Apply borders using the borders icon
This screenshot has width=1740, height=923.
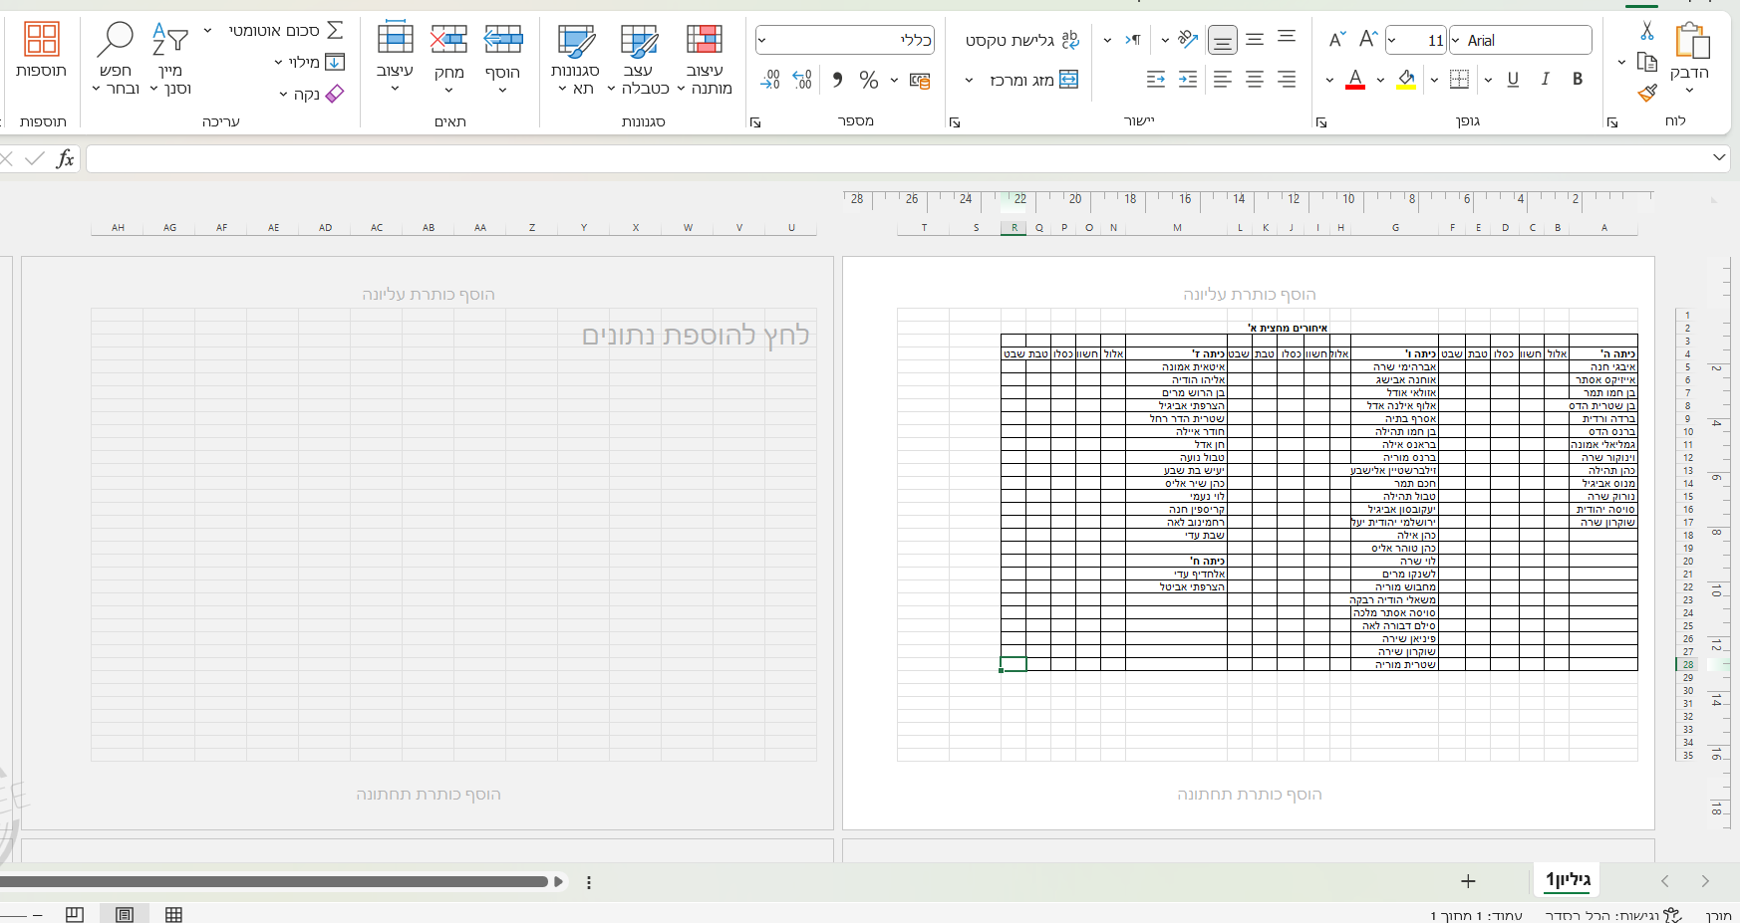[1459, 80]
